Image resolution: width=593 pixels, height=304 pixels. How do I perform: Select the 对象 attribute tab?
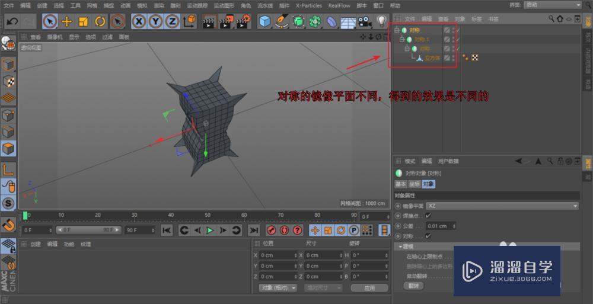click(429, 184)
